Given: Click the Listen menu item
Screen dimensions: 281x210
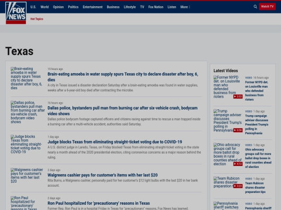Looking at the screenshot, I should coord(172,7).
